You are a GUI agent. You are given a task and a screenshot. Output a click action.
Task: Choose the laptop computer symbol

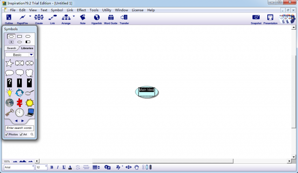point(30,112)
